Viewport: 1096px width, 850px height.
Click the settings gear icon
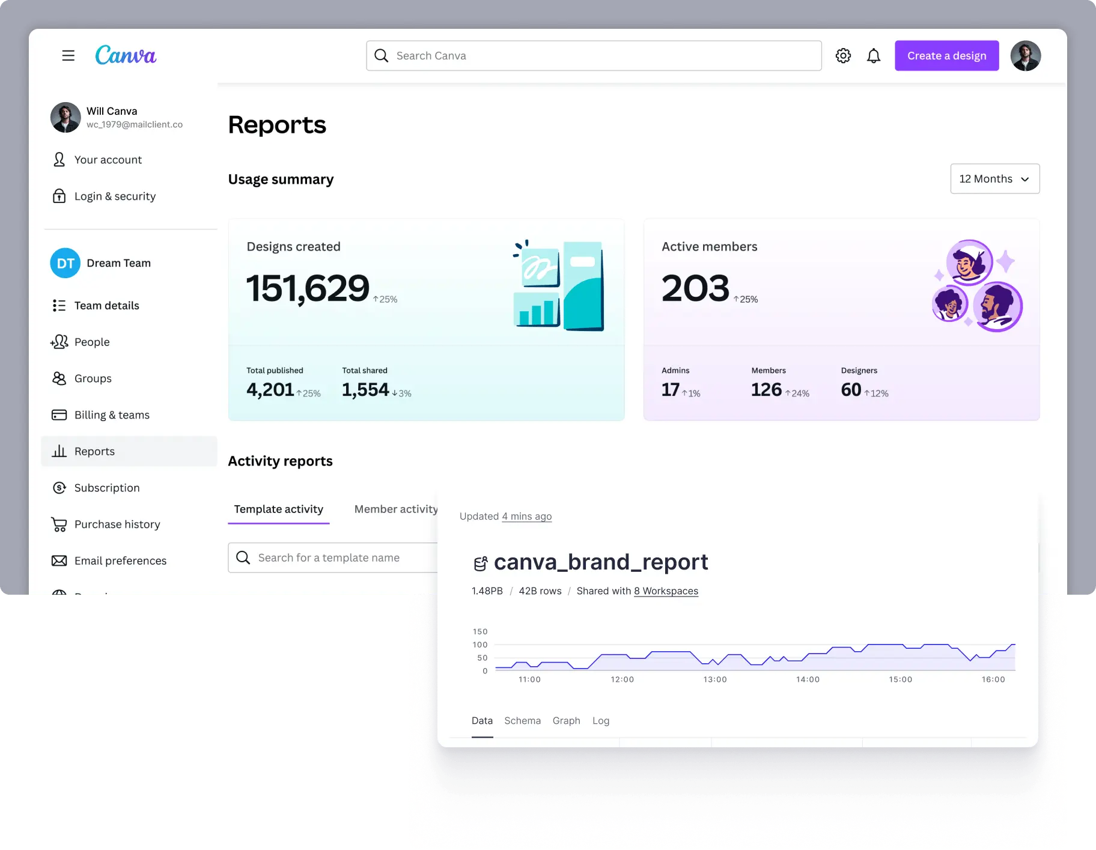point(843,56)
